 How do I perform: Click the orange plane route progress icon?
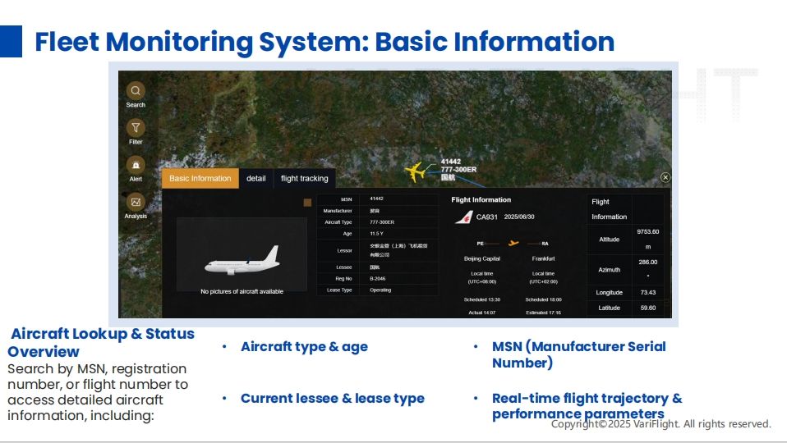(x=513, y=243)
